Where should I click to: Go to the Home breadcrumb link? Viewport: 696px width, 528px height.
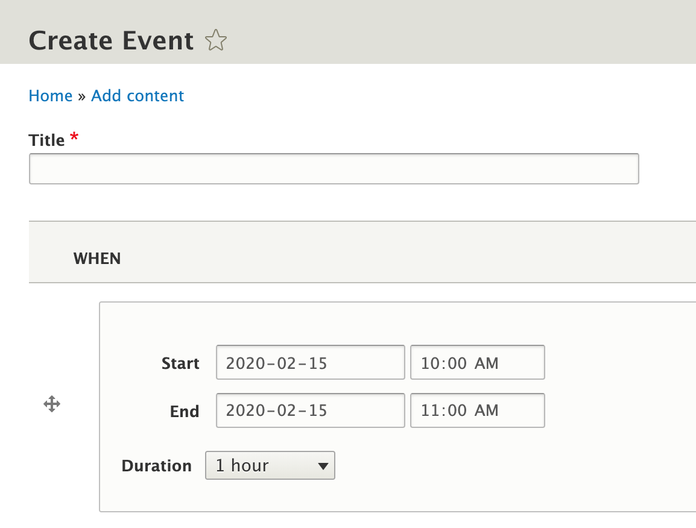[51, 96]
